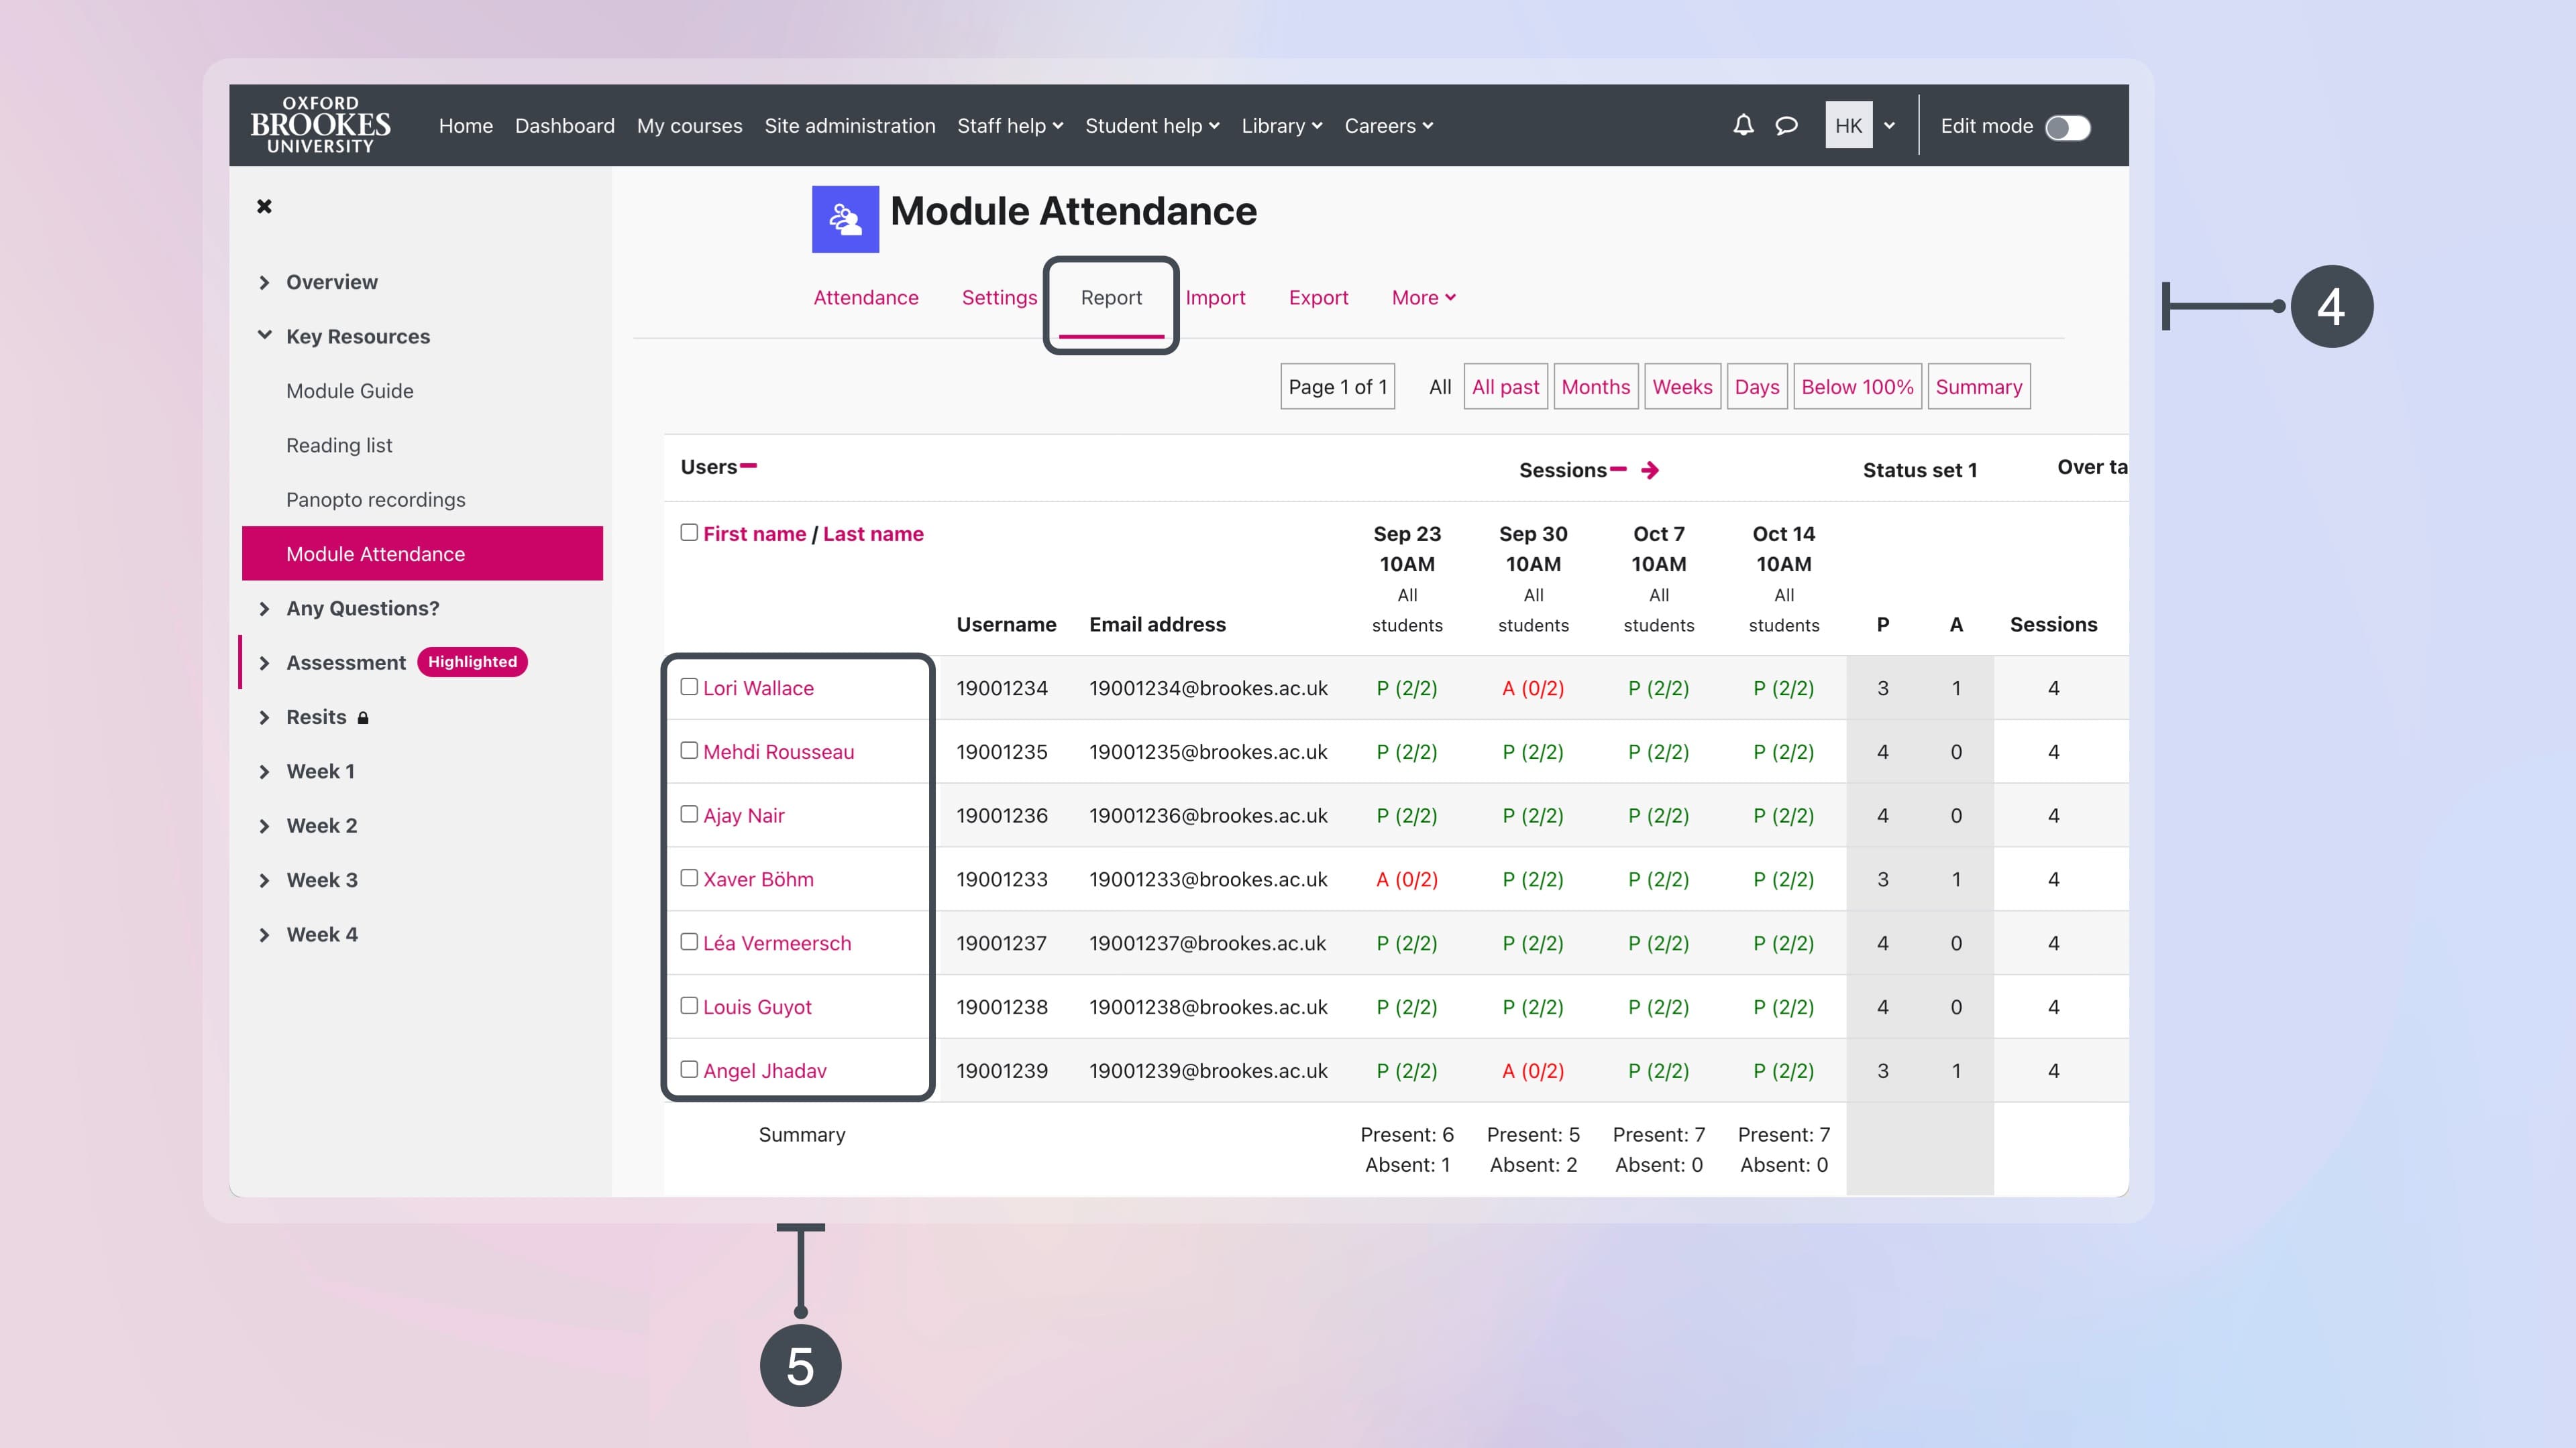
Task: Open the Settings tab
Action: [x=999, y=298]
